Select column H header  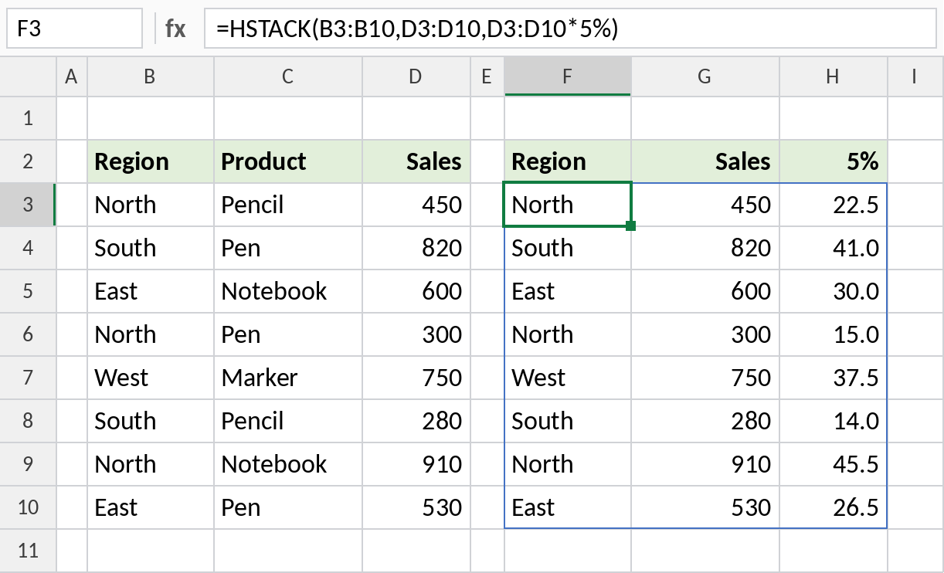pos(834,76)
